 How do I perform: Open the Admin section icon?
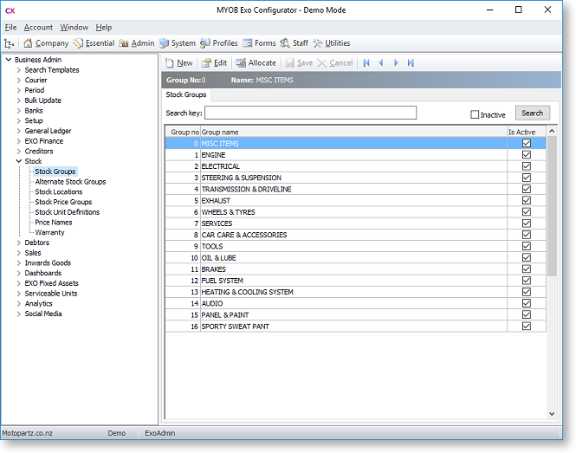[x=124, y=43]
